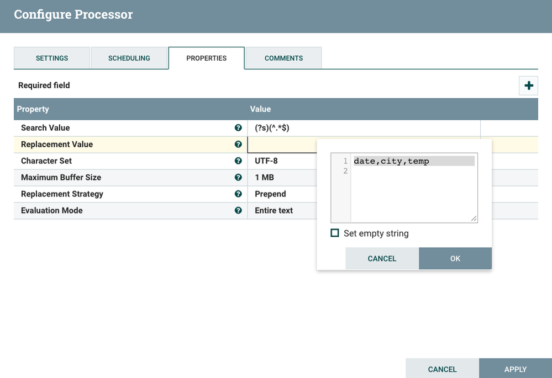Click the Replacement Strategy help icon

tap(238, 194)
